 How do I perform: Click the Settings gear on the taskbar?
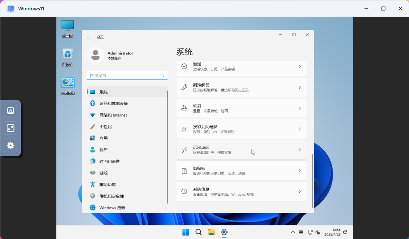[x=224, y=232]
